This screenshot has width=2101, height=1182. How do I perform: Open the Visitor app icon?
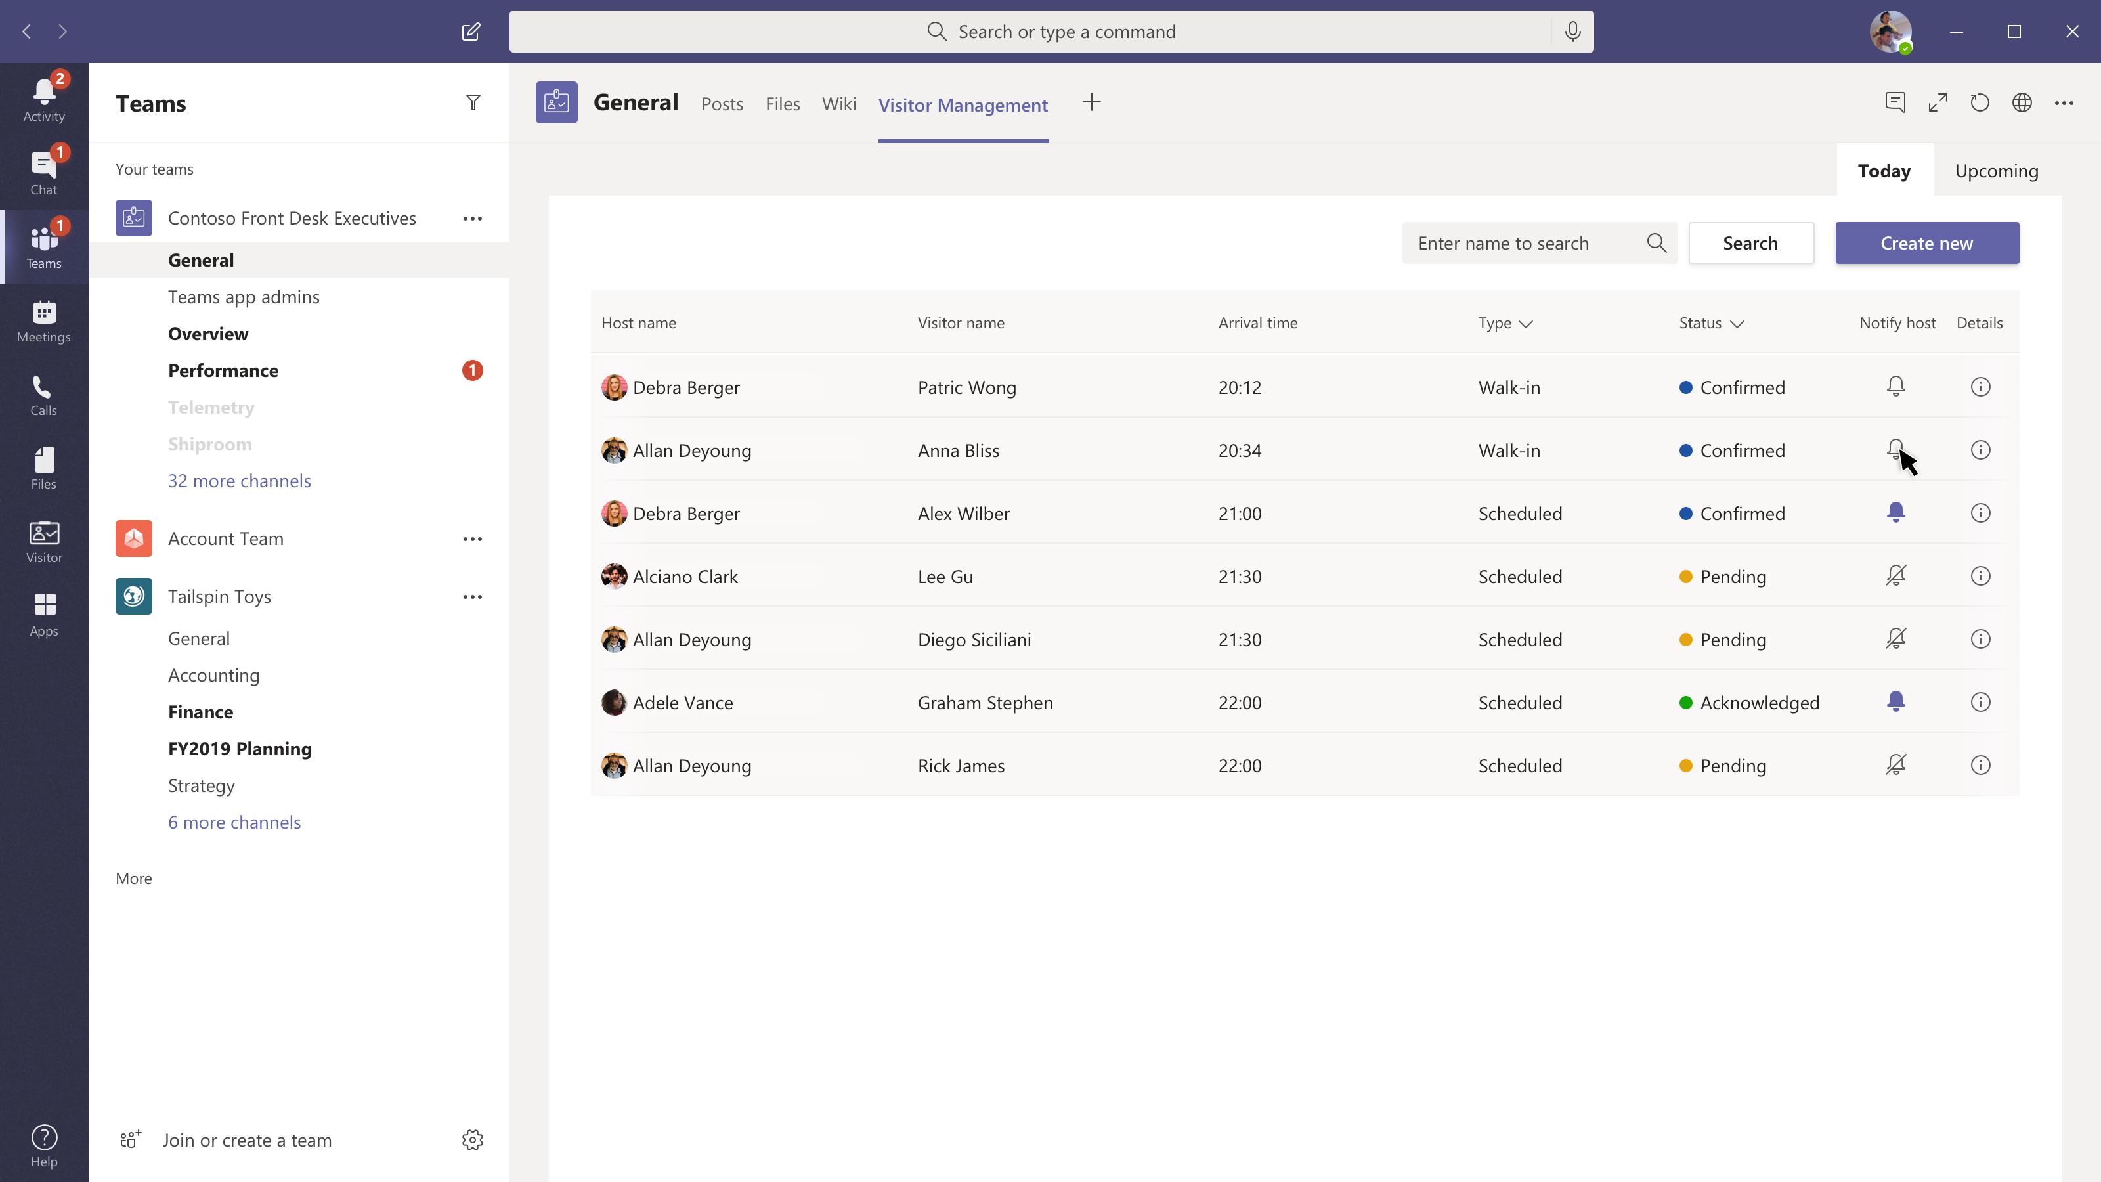point(44,541)
